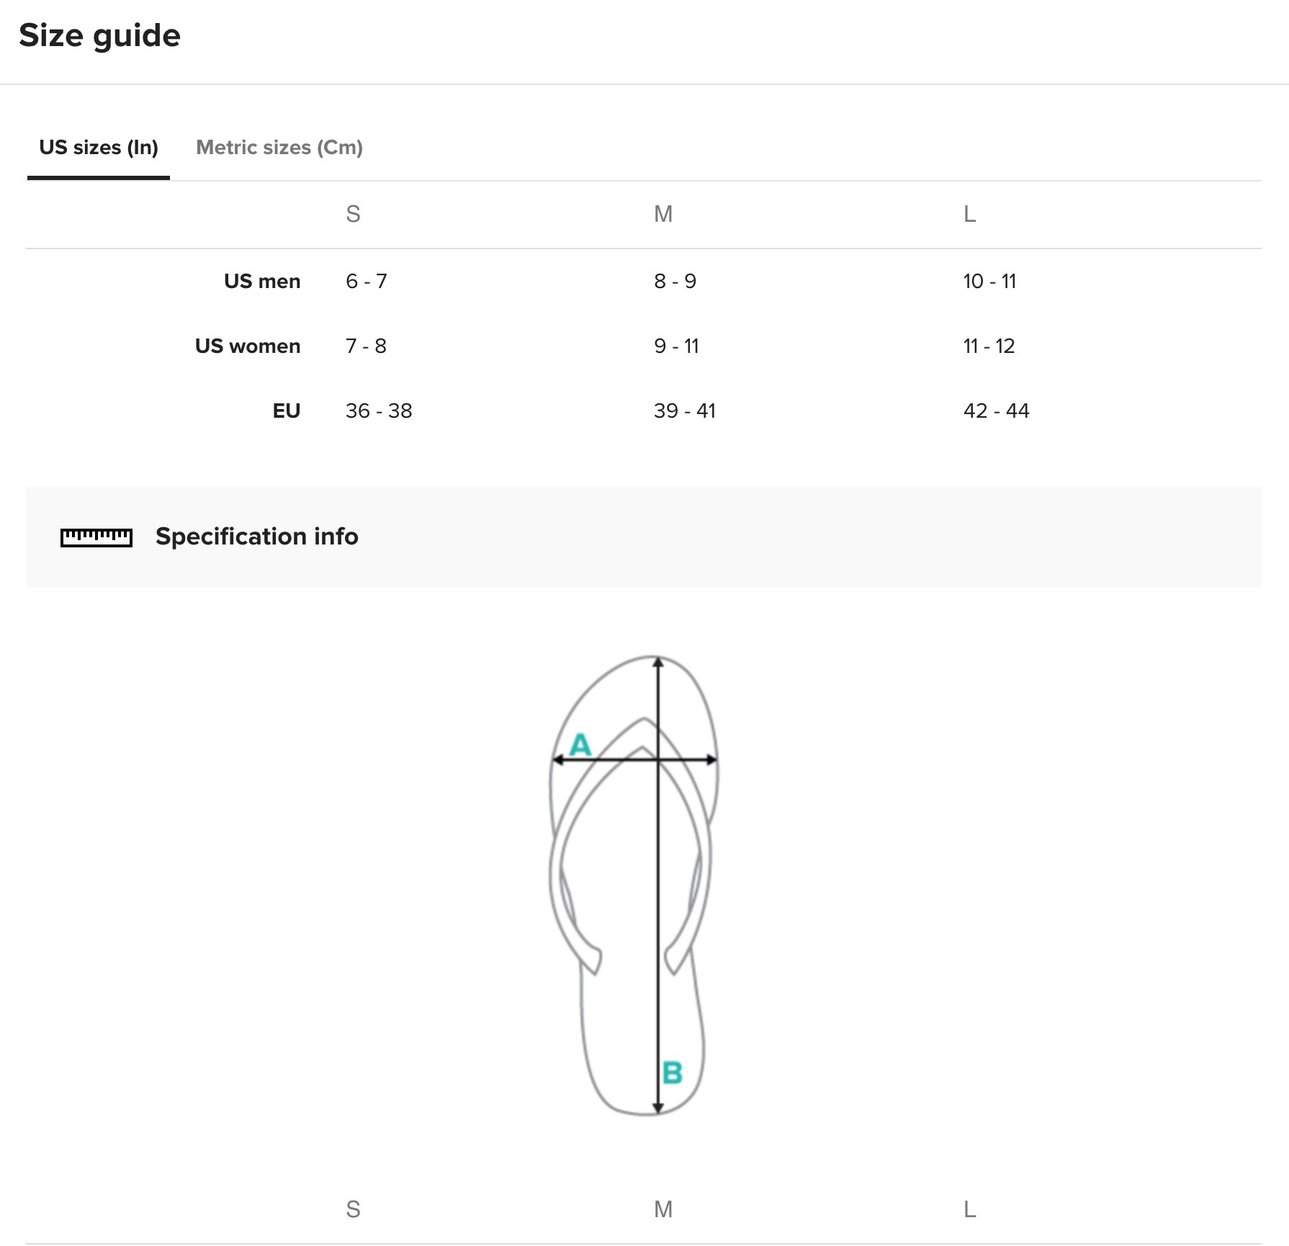Click the US women row label
Viewport: 1289px width, 1246px height.
point(248,346)
